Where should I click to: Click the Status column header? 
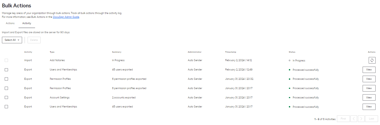tap(292, 52)
